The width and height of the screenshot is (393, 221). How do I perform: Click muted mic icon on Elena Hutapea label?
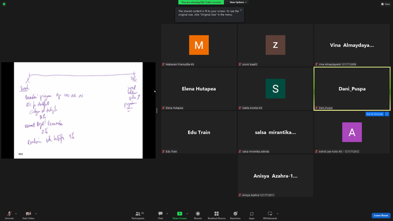(x=163, y=108)
